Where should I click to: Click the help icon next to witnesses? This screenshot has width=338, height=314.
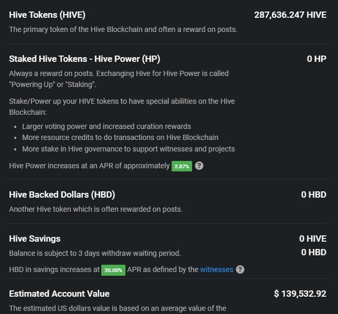point(240,269)
